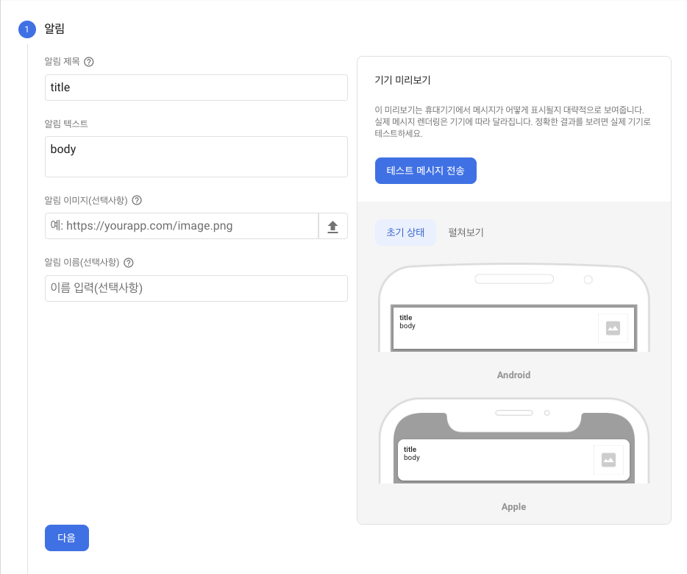Click the 알림 이미지(선택사항) label text
Screen dimensions: 687x574
(86, 200)
